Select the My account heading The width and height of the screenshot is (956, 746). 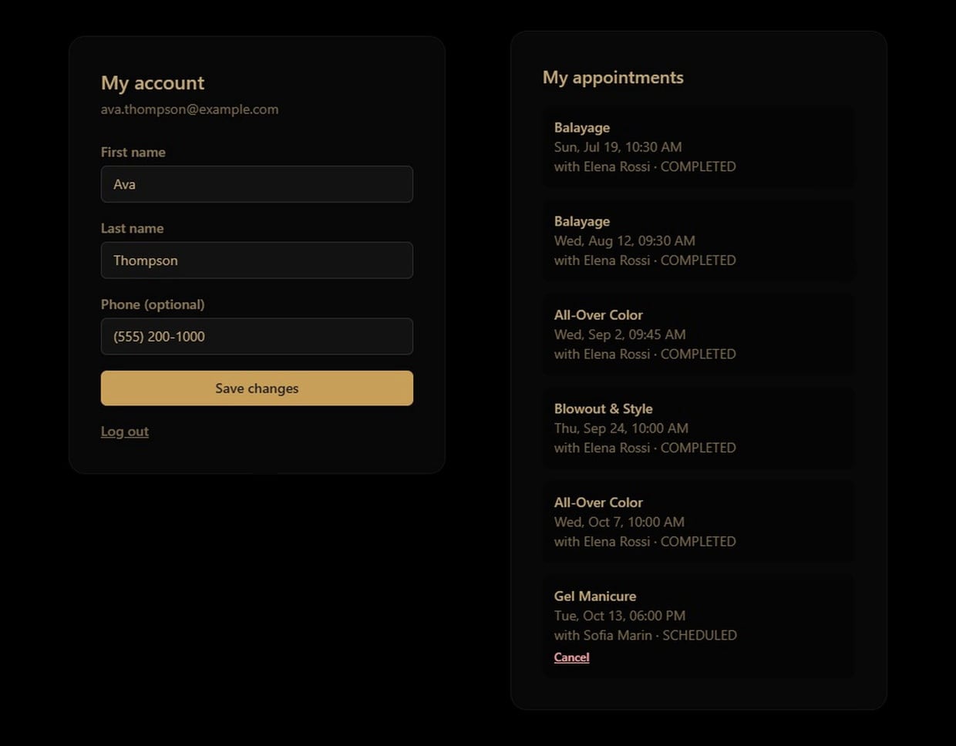coord(153,83)
